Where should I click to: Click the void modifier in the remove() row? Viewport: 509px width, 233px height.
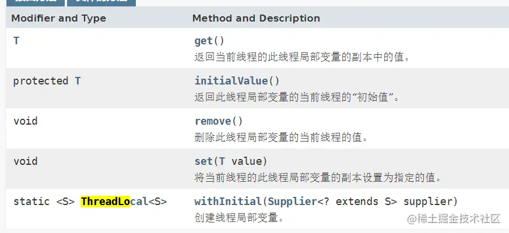25,121
